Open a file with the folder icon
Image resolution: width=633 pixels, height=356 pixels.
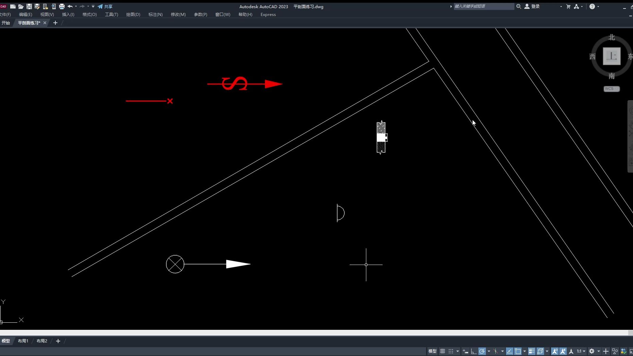21,6
